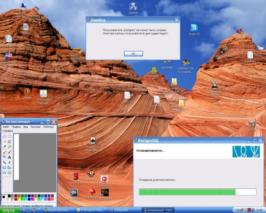
Task: Activate the Magnifier tool in Paint
Action: pos(9,147)
